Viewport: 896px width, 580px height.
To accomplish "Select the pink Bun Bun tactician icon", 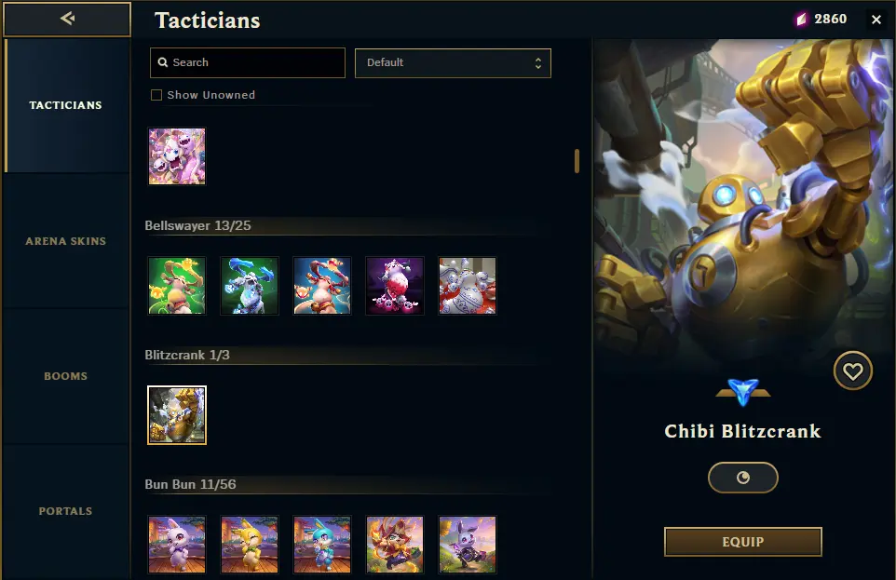I will (177, 545).
